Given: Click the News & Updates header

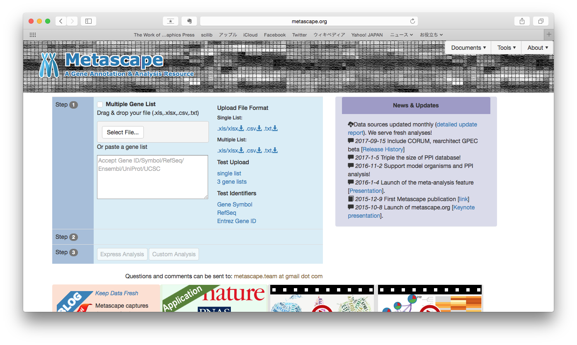Looking at the screenshot, I should pyautogui.click(x=416, y=105).
